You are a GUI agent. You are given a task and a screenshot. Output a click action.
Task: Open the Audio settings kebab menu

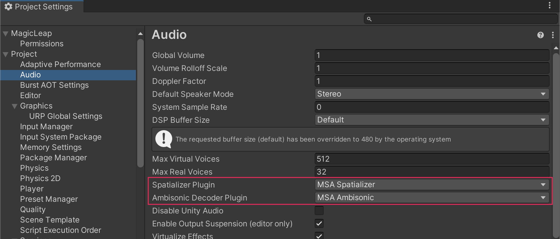[x=553, y=35]
